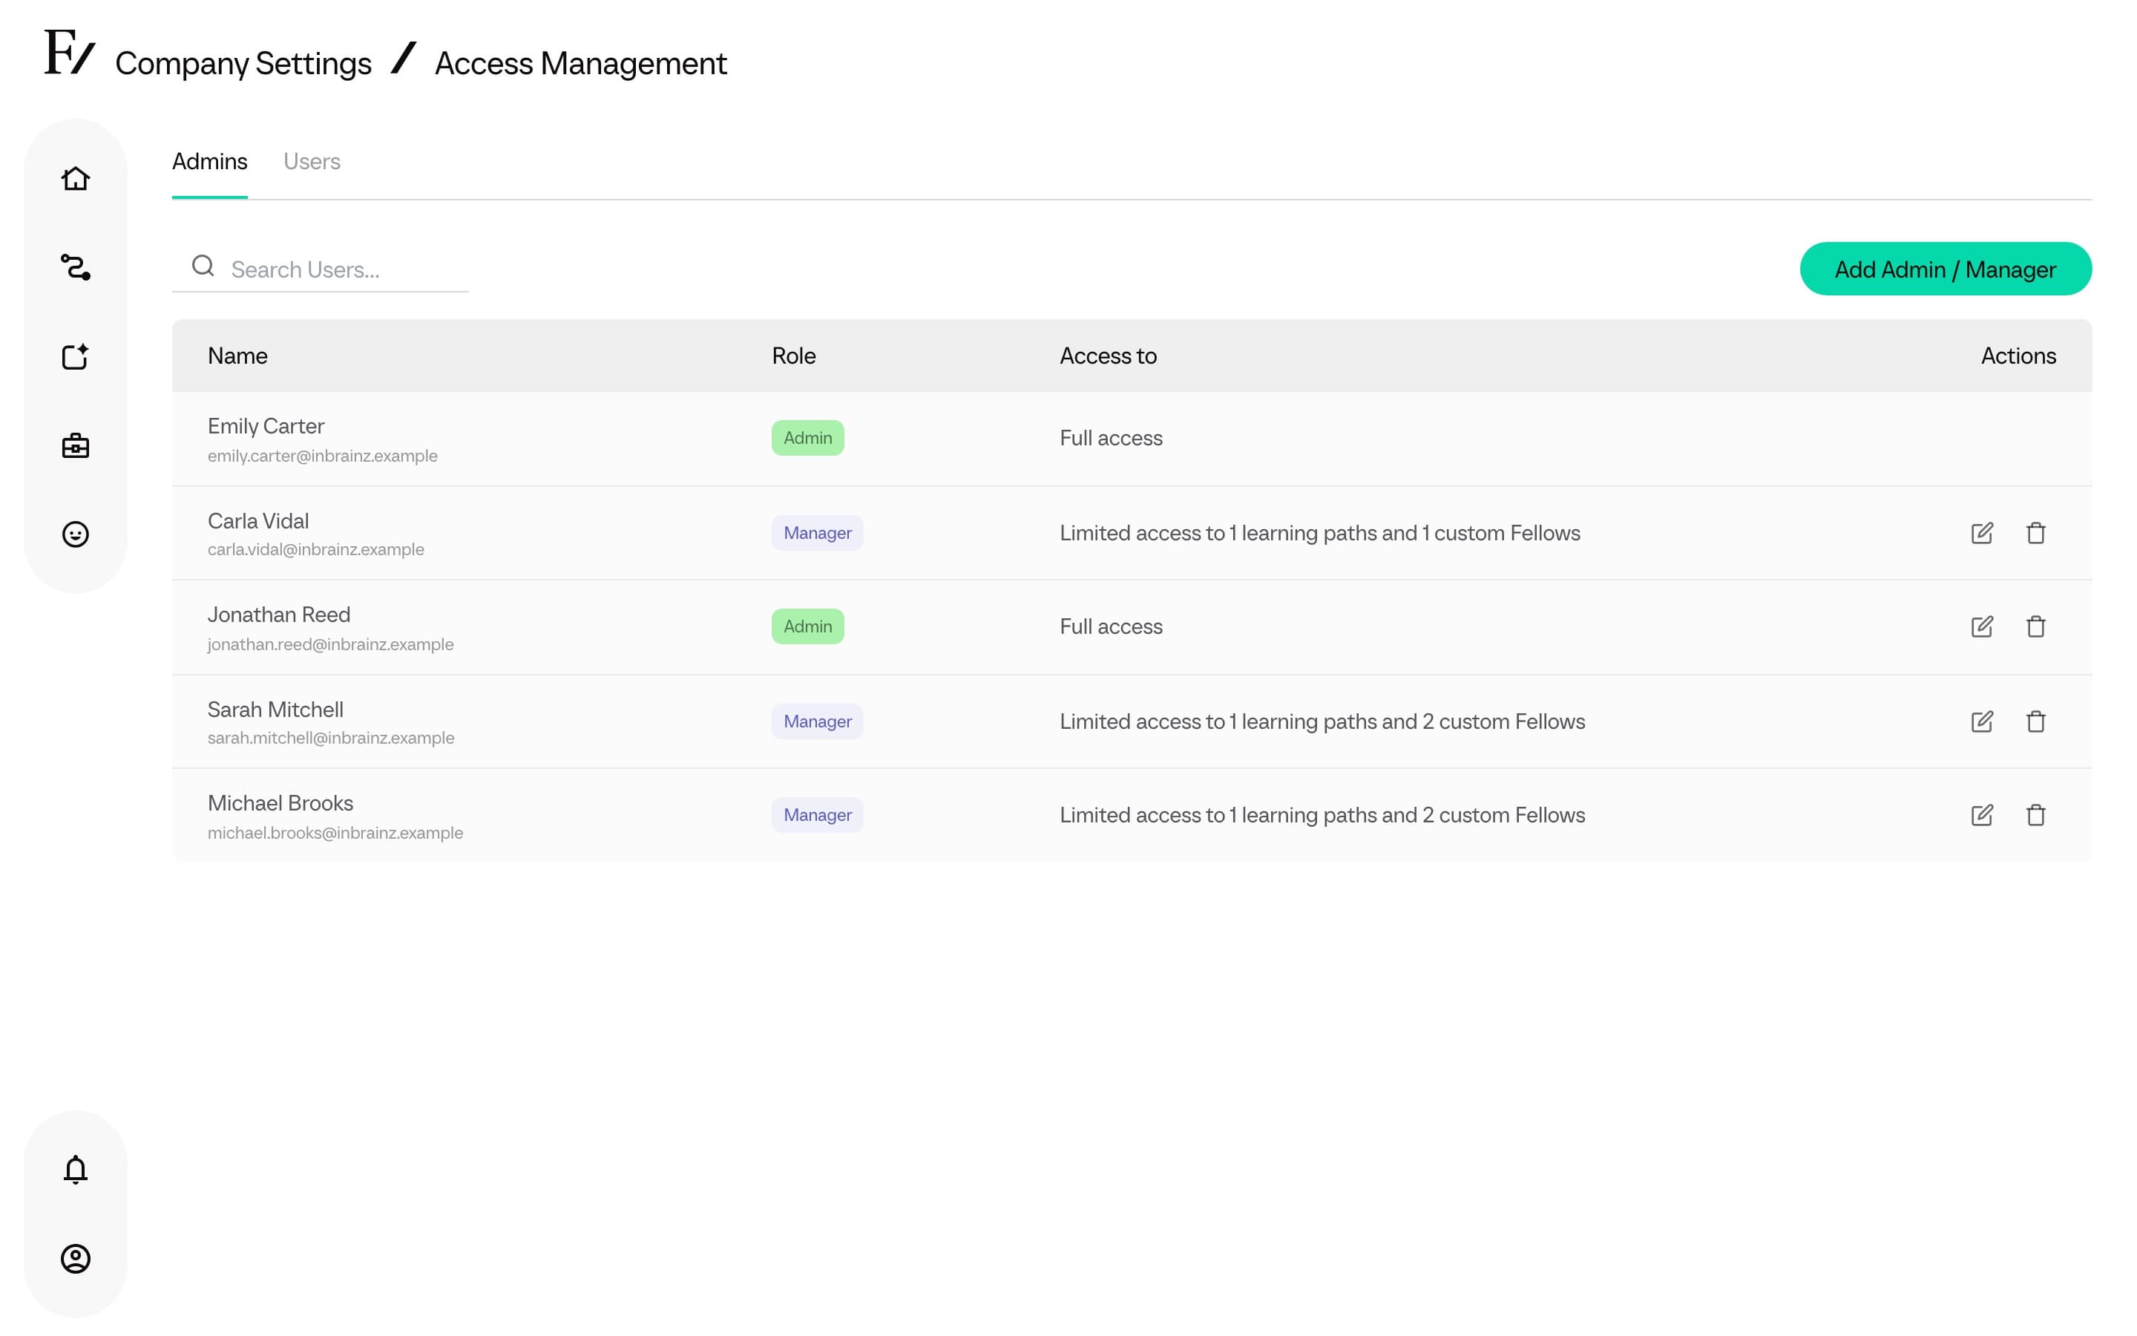
Task: Edit Jonathan Reed's access
Action: point(1982,626)
